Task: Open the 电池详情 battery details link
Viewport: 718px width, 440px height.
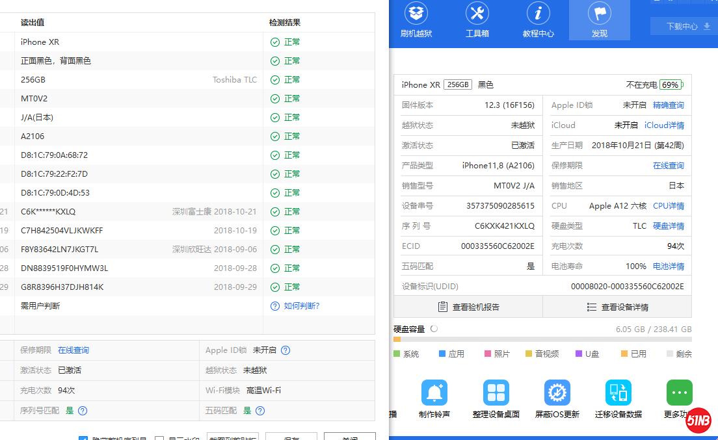Action: 668,266
